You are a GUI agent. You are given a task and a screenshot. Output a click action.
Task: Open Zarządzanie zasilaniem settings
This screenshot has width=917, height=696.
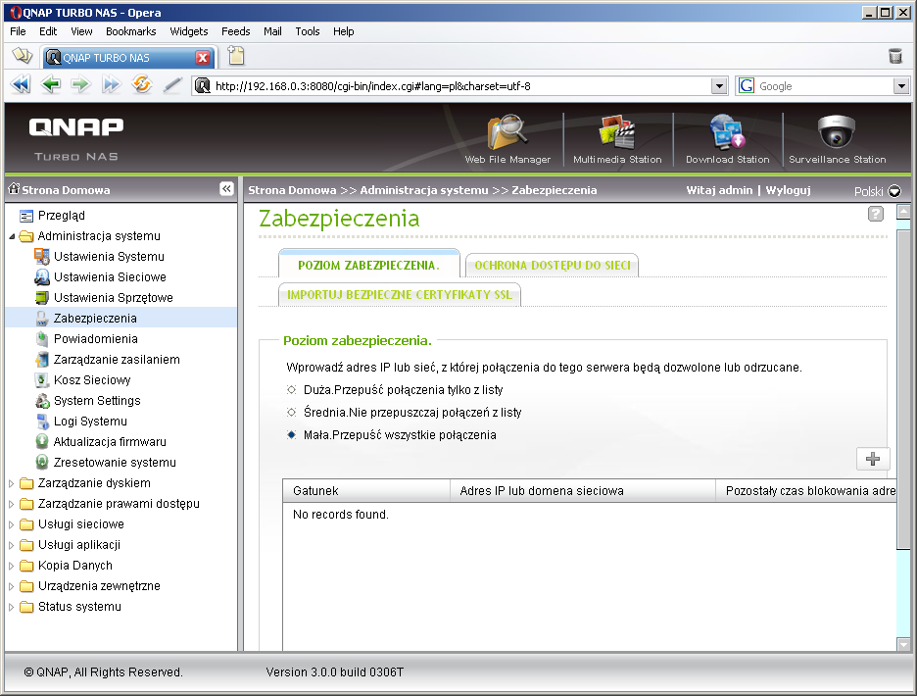click(117, 360)
